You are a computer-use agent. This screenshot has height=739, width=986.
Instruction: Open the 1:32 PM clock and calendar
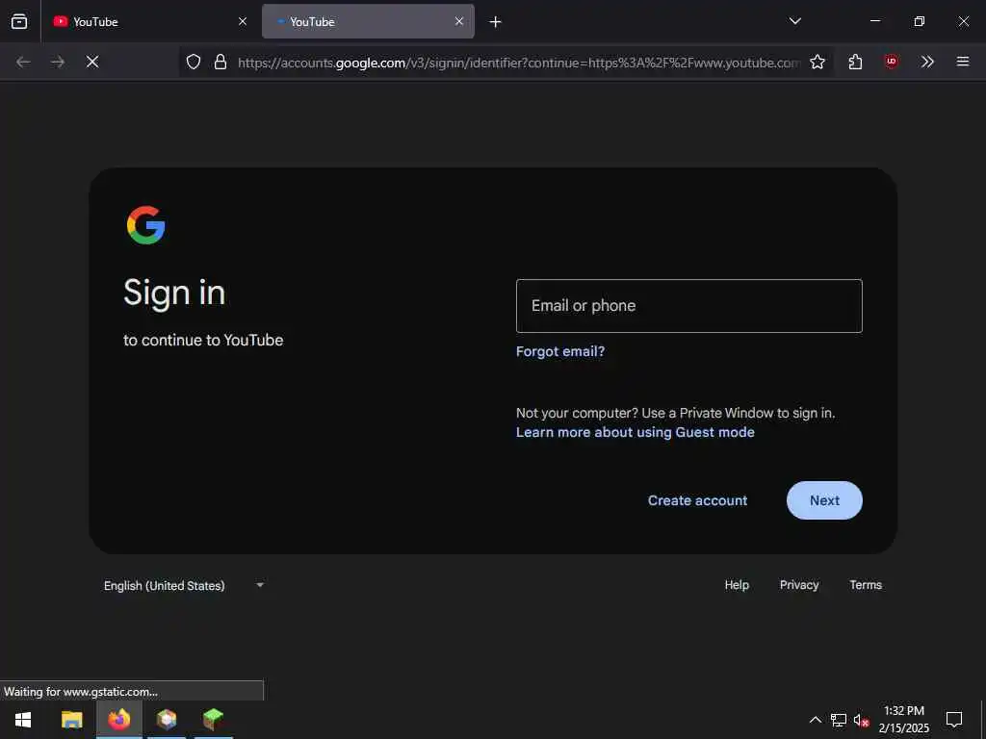904,720
